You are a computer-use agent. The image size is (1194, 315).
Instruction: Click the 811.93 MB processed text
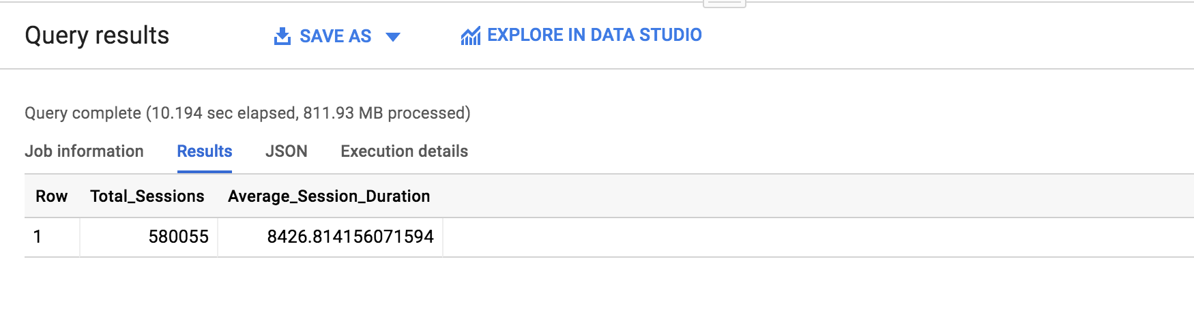pos(383,112)
